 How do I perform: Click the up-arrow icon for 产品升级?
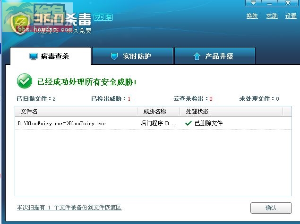pos(197,56)
